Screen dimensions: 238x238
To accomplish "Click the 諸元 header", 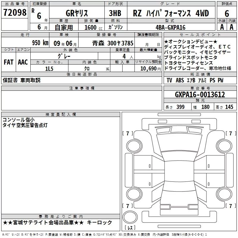I will point(200,100).
